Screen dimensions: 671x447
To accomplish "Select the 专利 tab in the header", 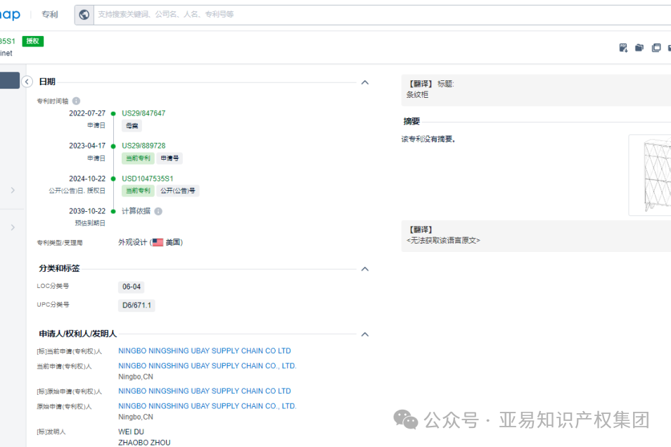I will (49, 14).
